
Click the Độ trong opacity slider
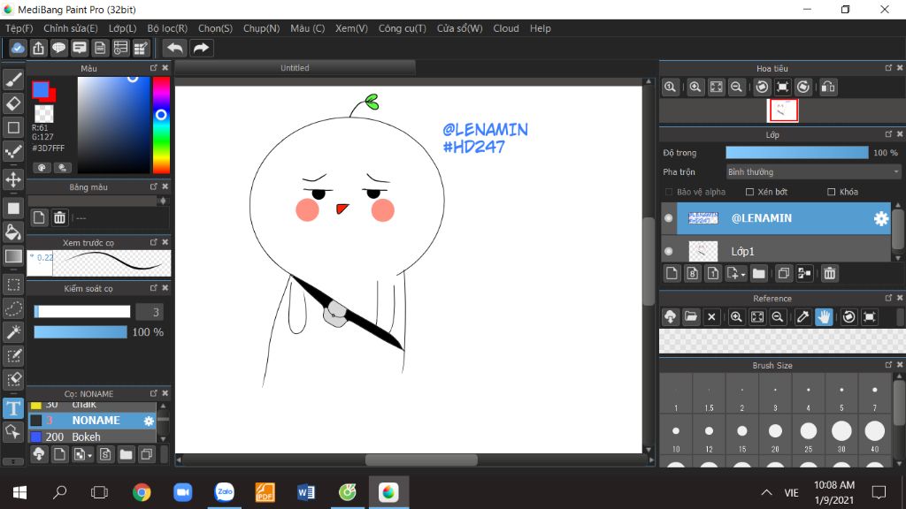(797, 152)
